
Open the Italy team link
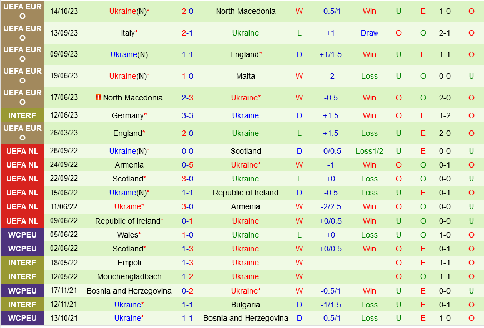click(128, 33)
